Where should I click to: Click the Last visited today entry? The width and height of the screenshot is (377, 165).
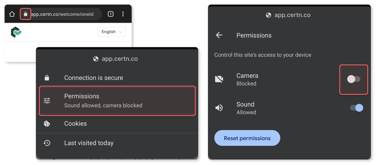[117, 143]
